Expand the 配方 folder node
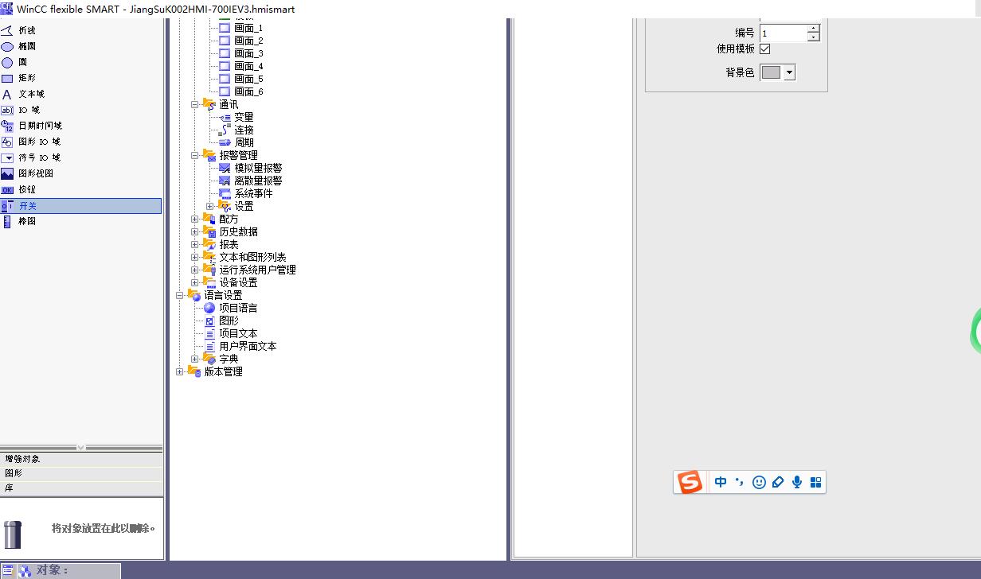The image size is (981, 579). click(x=195, y=219)
